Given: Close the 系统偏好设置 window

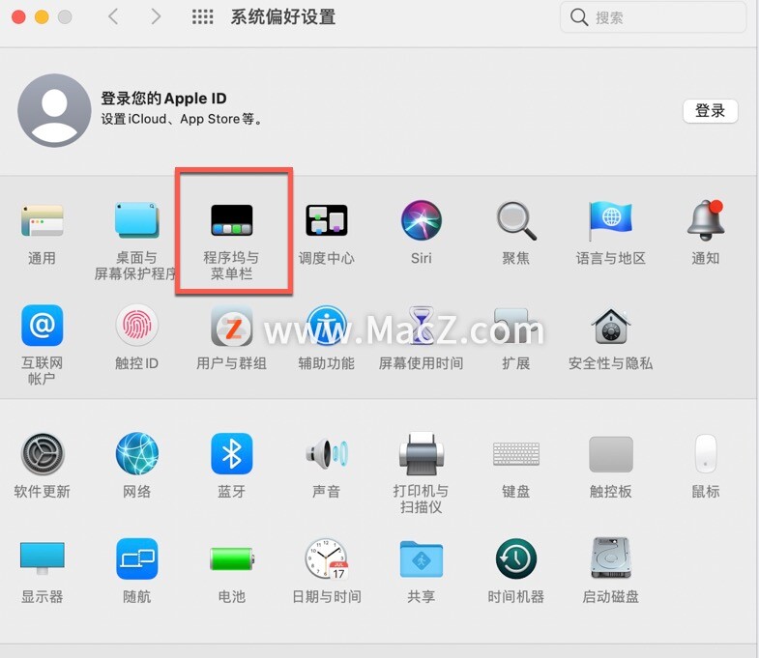Looking at the screenshot, I should click(x=18, y=17).
